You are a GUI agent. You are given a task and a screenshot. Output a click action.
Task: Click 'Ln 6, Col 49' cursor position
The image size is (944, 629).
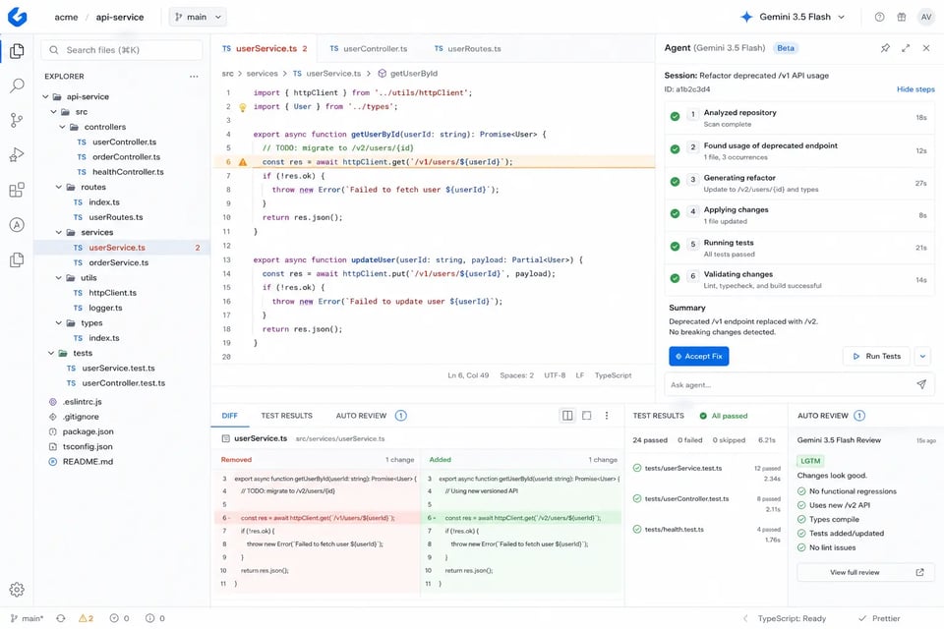point(468,375)
